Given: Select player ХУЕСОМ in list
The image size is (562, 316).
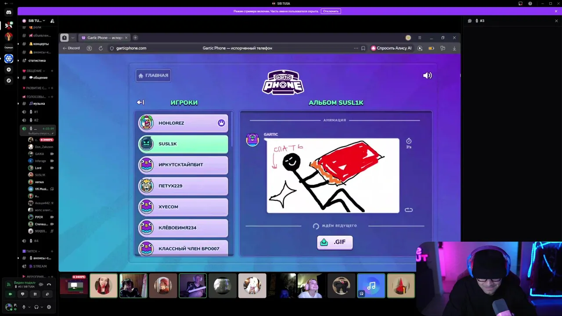Looking at the screenshot, I should (183, 207).
